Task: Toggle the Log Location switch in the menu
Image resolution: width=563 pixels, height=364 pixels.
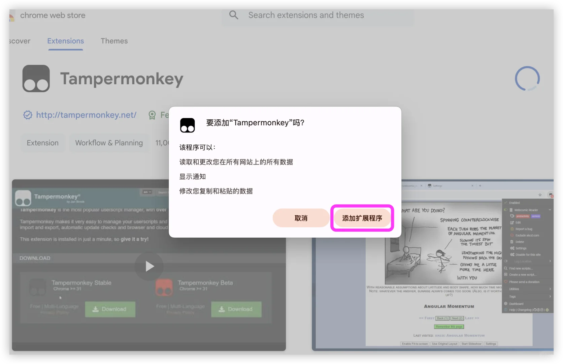Action: 506,261
